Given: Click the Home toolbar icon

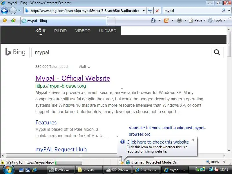Looking at the screenshot, I should pos(153,20).
